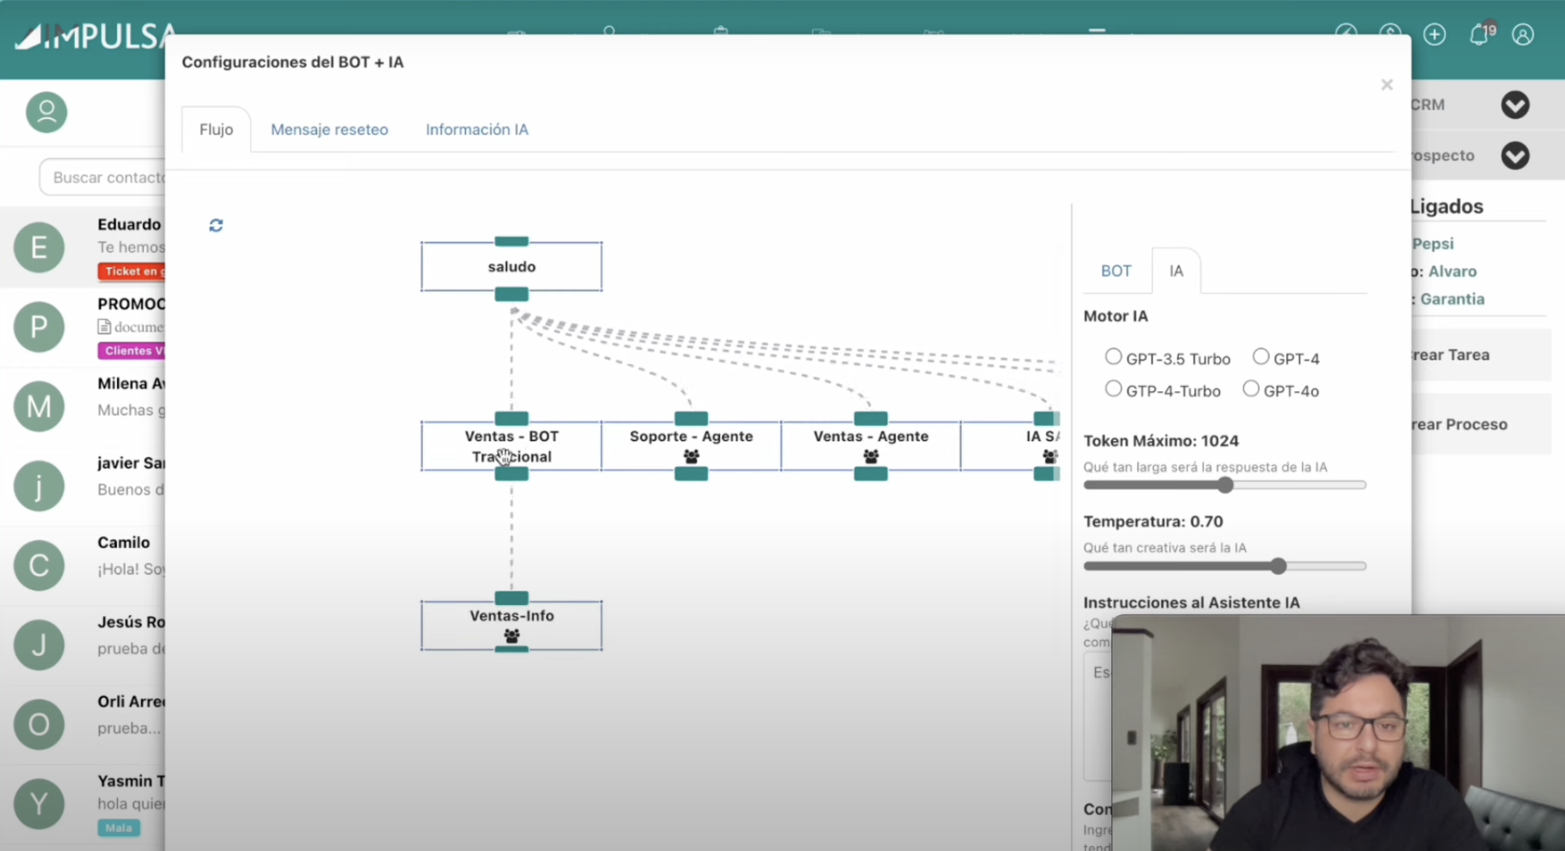The image size is (1565, 851).
Task: Click bottom connector of saludo node
Action: (511, 295)
